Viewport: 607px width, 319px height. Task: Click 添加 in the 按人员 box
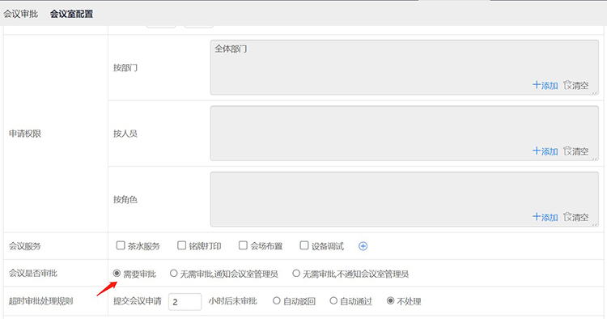[x=545, y=151]
